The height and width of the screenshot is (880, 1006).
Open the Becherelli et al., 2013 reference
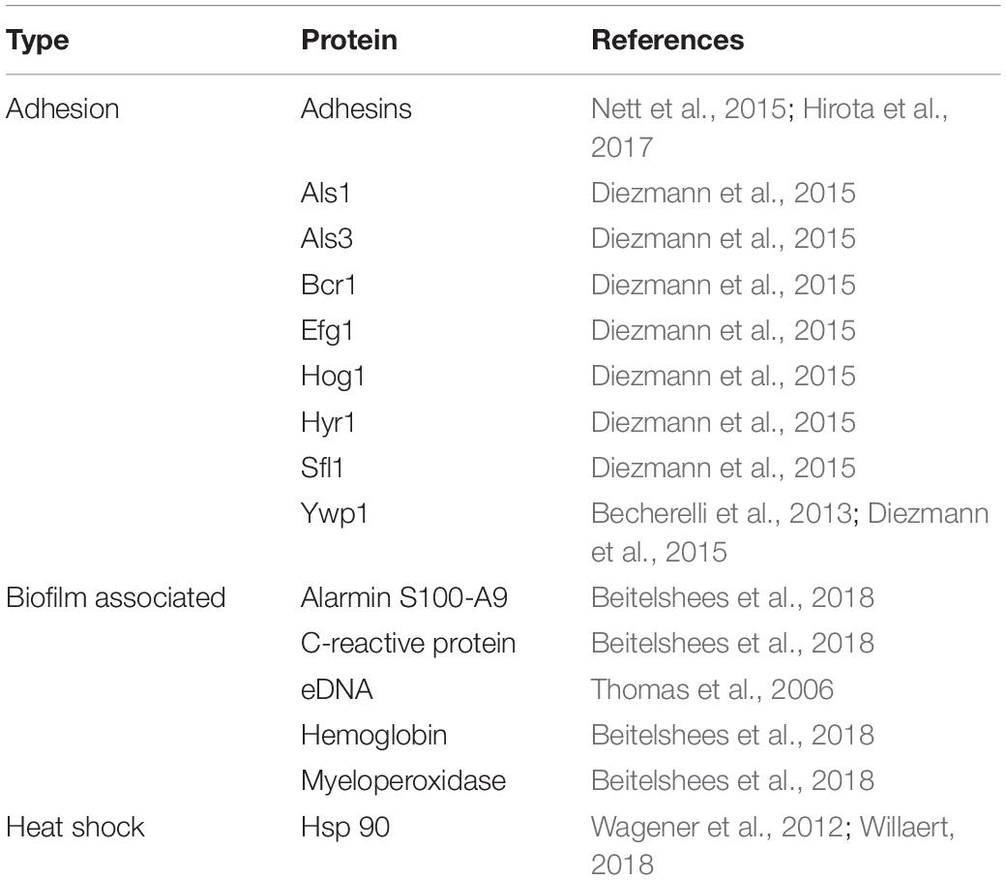(722, 513)
